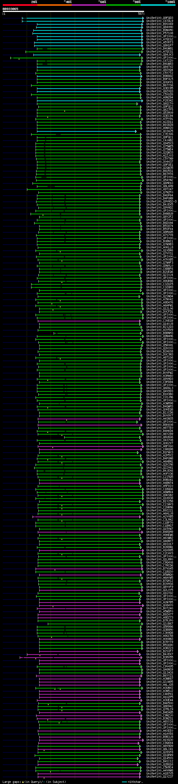Select the UniRef100_Q8H1P7 label
The height and width of the screenshot is (784, 178).
click(160, 45)
